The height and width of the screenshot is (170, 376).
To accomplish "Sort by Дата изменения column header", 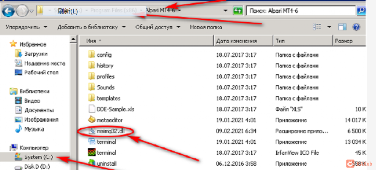I will [x=243, y=41].
